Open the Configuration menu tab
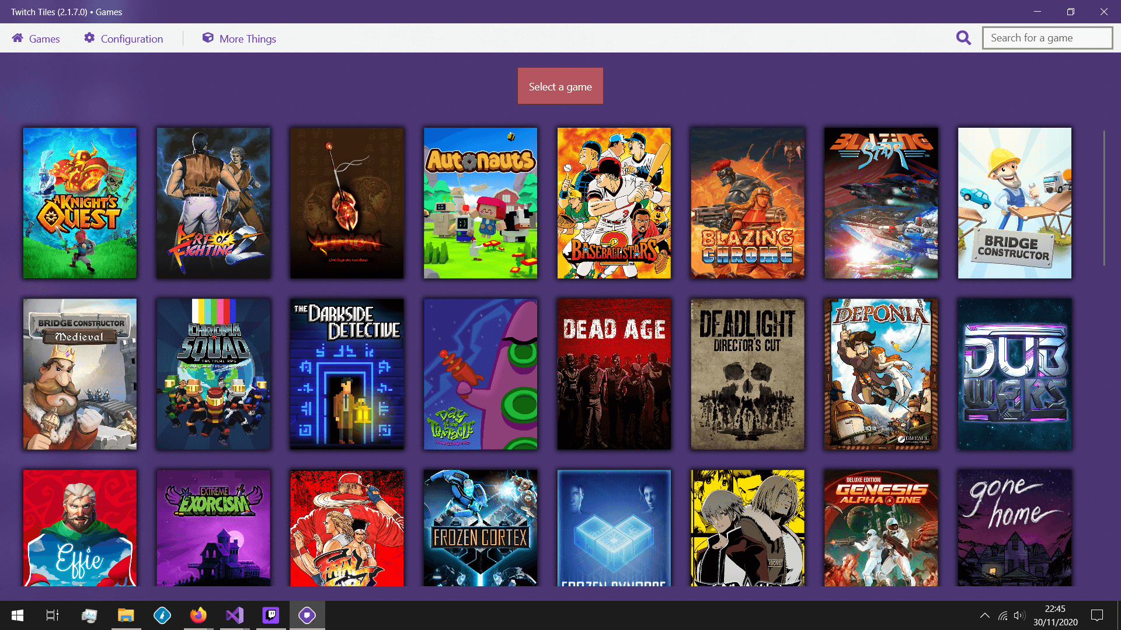 coord(131,39)
